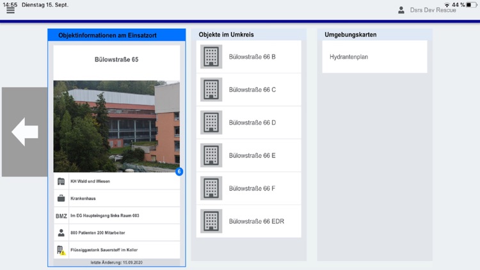Viewport: 480px width, 270px height.
Task: Click the 800 Patienten 200 Mitarbeiter row
Action: (x=116, y=233)
